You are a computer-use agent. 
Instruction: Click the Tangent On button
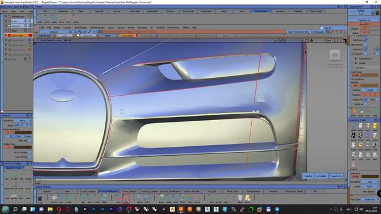(336, 176)
